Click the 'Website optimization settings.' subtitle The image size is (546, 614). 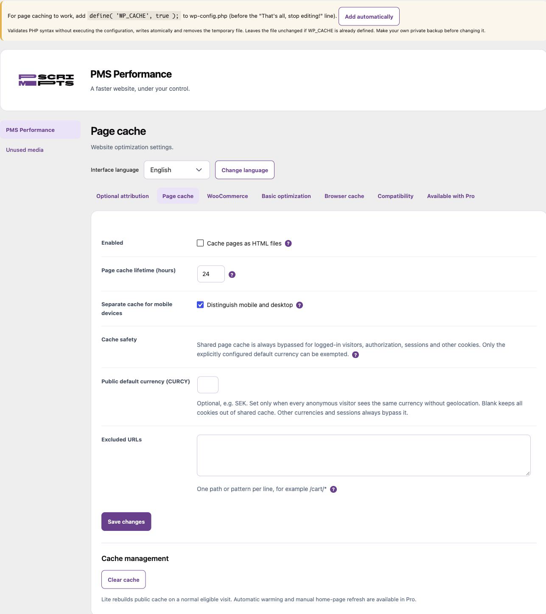tap(132, 147)
